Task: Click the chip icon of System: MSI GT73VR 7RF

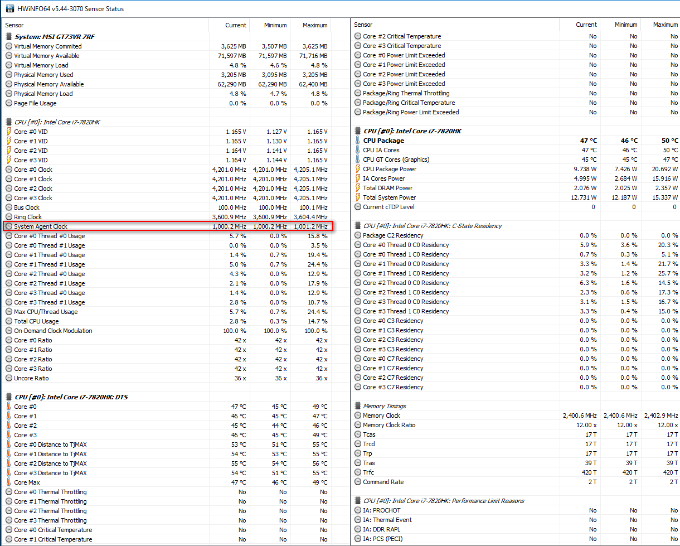Action: 9,36
